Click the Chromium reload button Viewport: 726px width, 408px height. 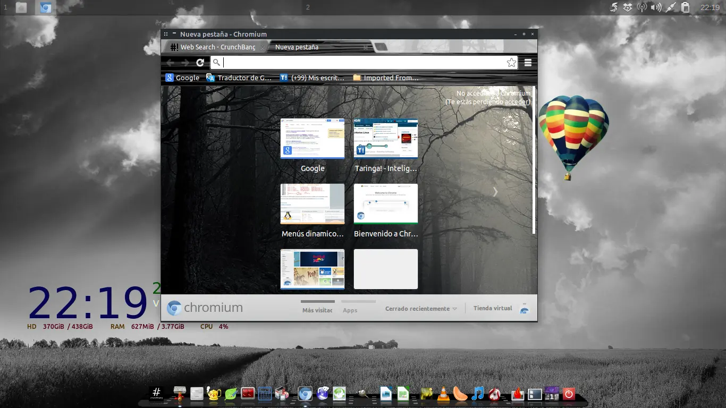coord(200,63)
